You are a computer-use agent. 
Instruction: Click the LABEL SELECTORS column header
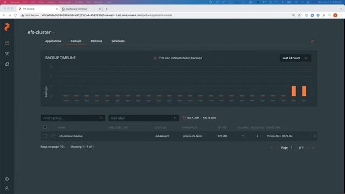pyautogui.click(x=118, y=128)
